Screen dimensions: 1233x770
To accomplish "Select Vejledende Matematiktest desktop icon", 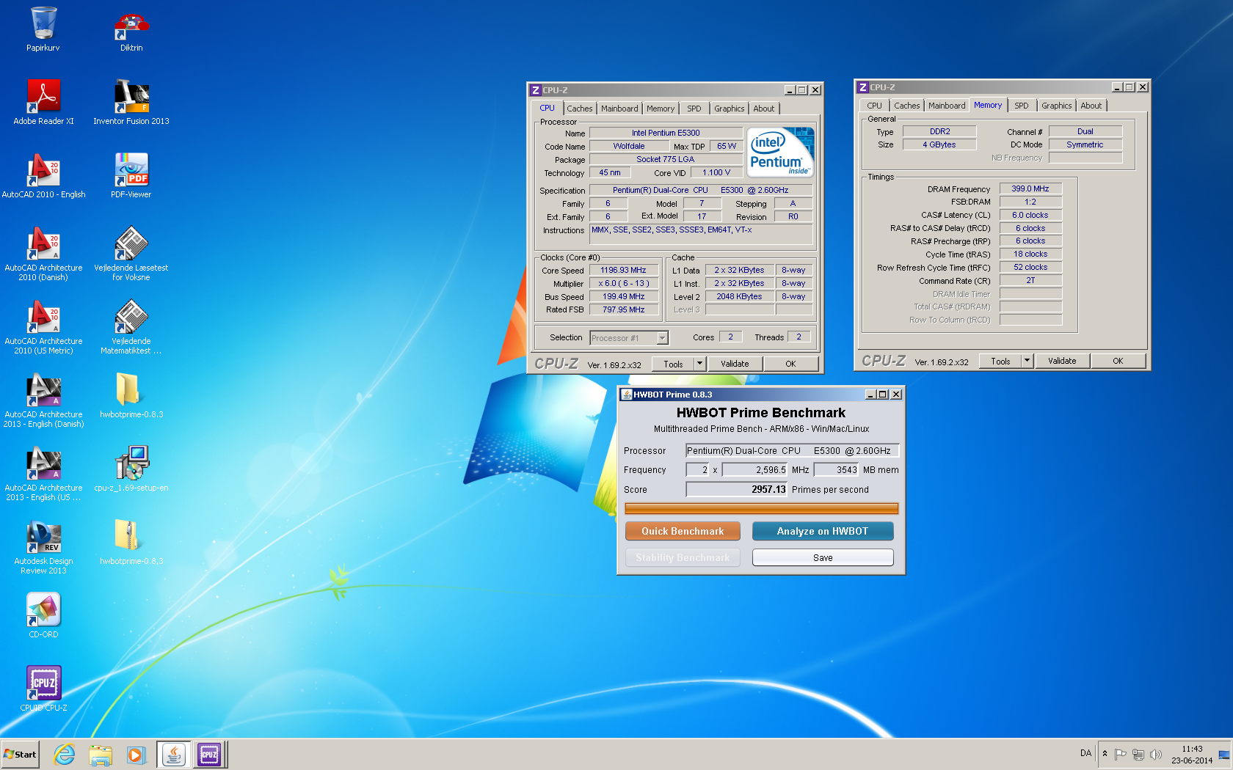I will coord(131,327).
